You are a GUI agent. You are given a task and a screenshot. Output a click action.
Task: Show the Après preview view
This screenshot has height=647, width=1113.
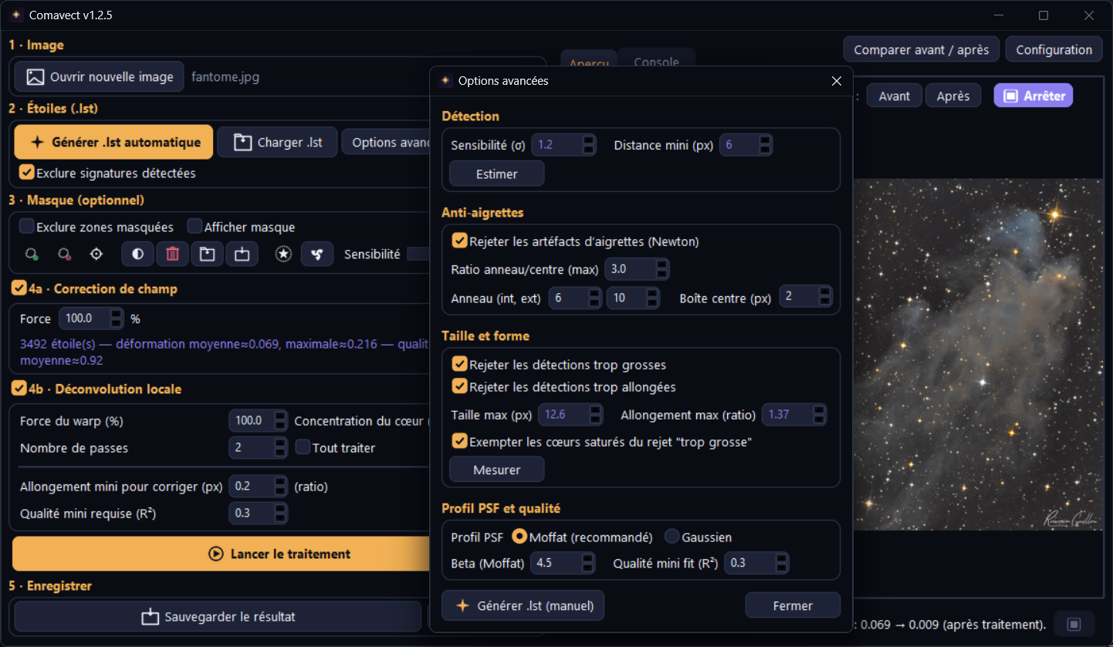coord(953,96)
